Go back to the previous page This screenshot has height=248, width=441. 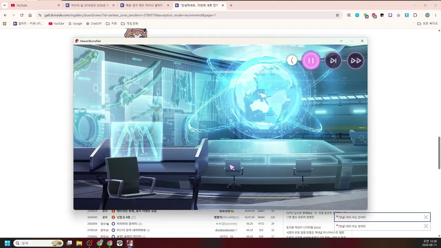(5, 15)
